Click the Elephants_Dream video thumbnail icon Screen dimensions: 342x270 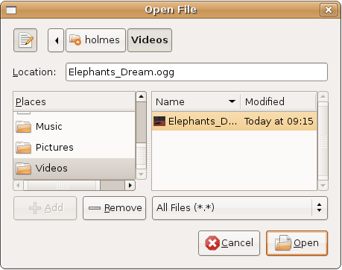159,122
